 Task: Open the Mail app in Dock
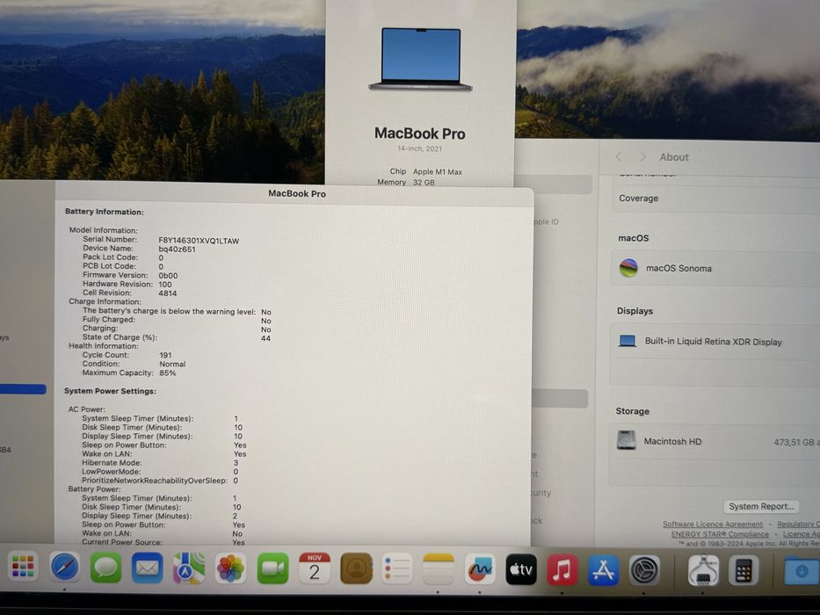point(148,568)
